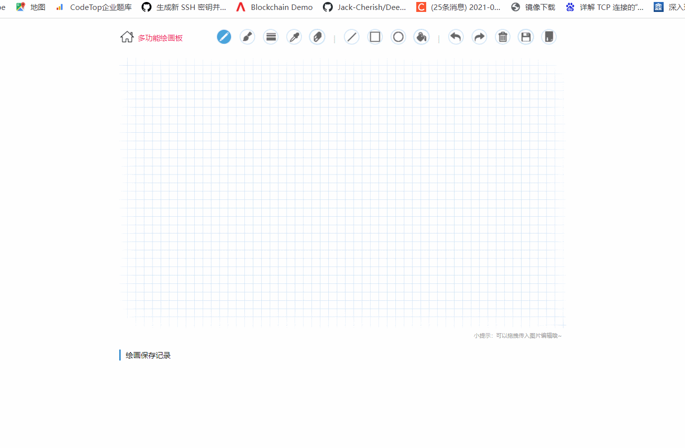Undo the last drawing action

point(456,37)
